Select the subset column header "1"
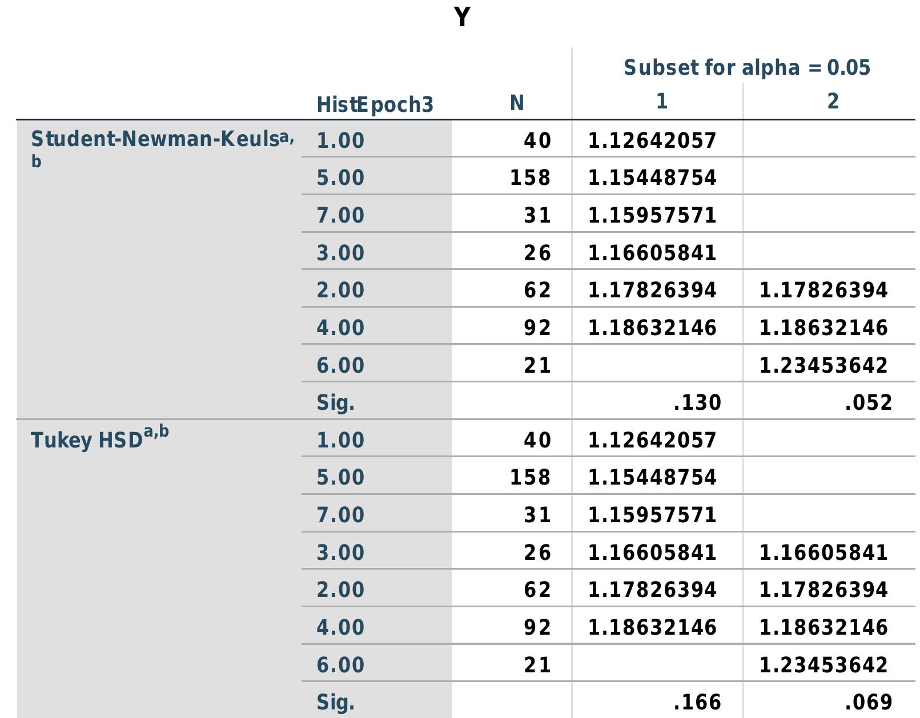Image resolution: width=920 pixels, height=718 pixels. (x=661, y=101)
